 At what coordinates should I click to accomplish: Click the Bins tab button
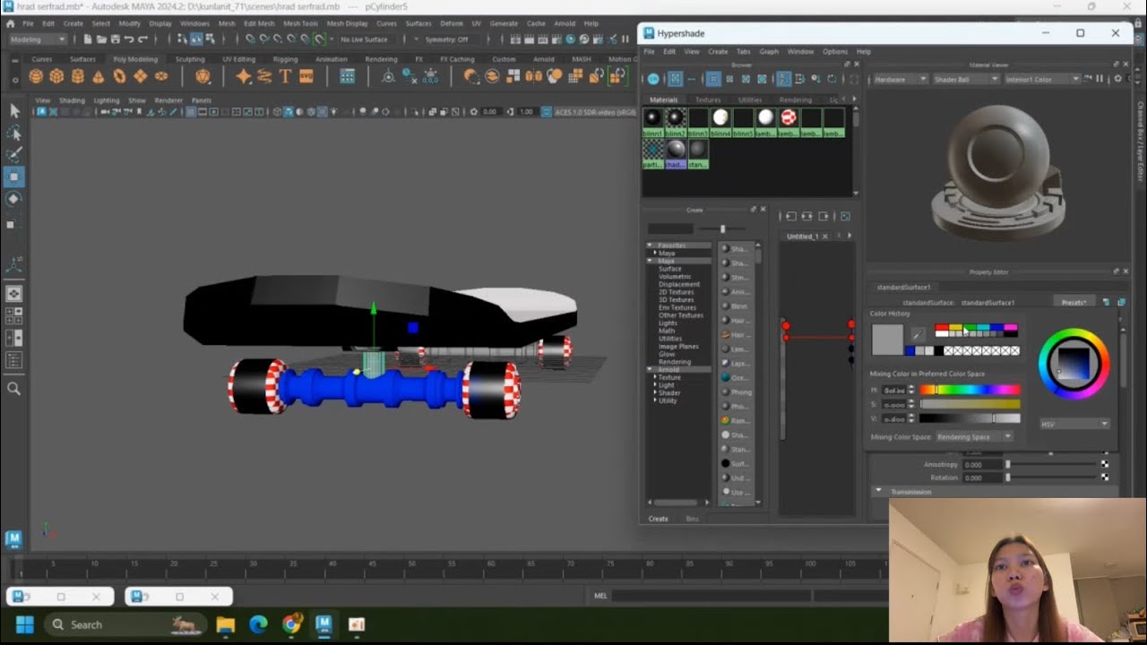click(x=692, y=519)
